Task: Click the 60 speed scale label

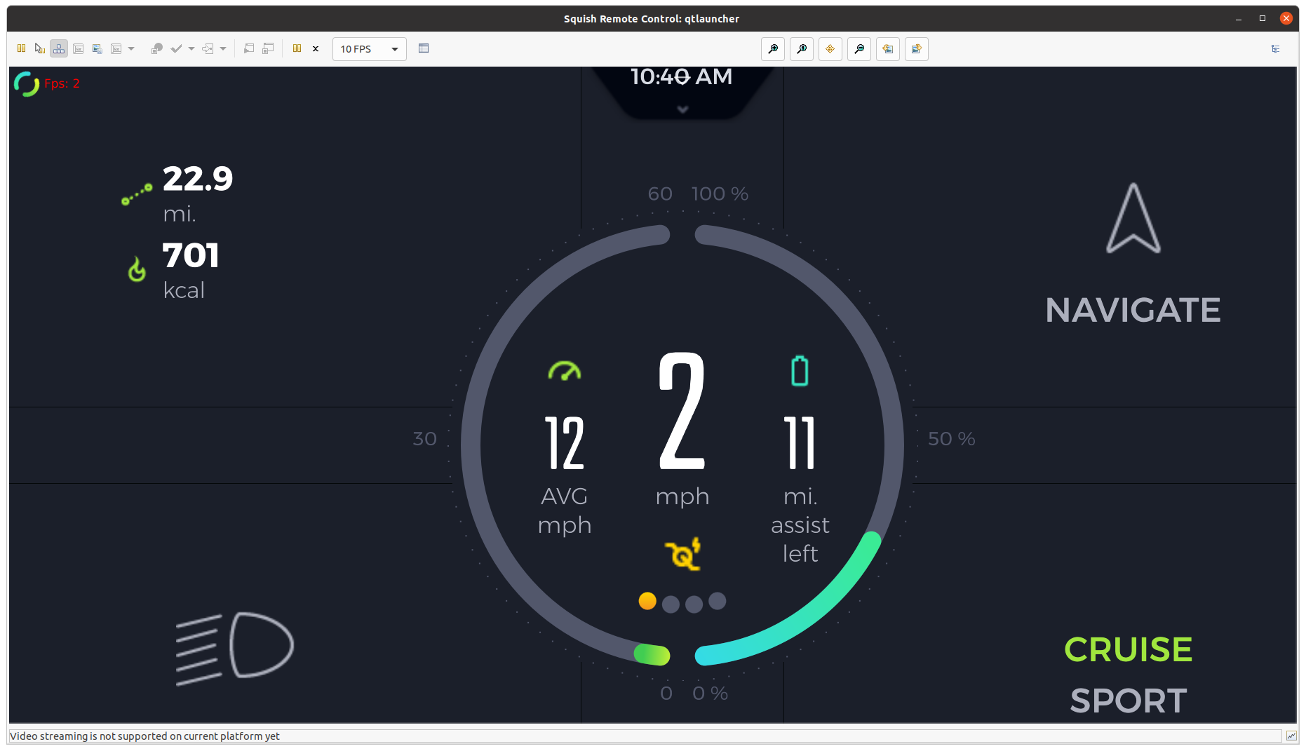Action: (x=660, y=194)
